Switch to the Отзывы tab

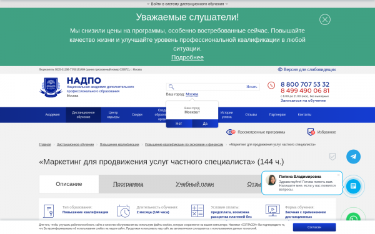coord(254,184)
